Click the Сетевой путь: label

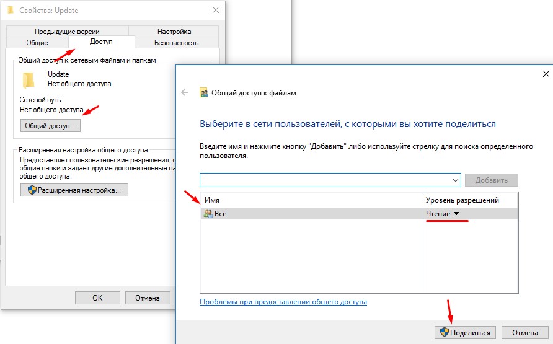(x=42, y=100)
